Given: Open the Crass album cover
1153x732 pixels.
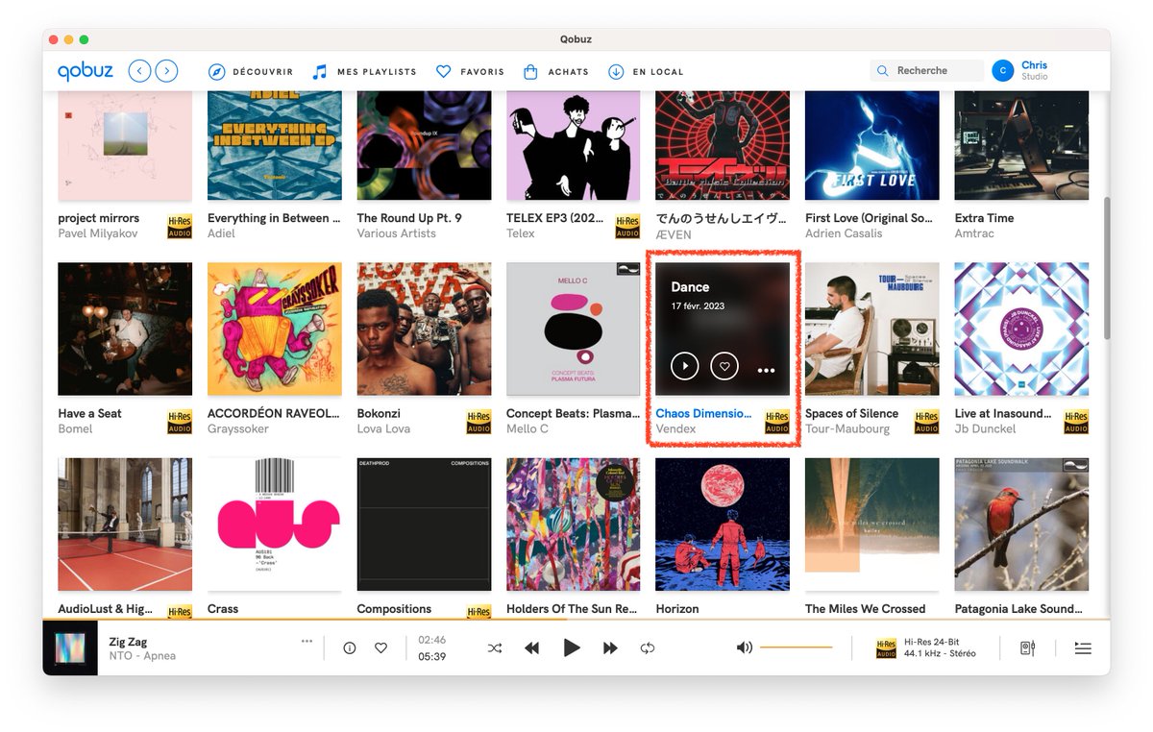Looking at the screenshot, I should (x=275, y=525).
